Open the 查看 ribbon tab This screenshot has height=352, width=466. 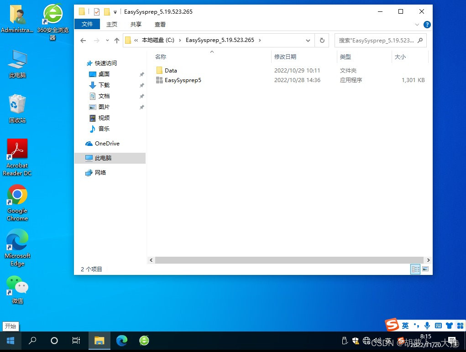(x=160, y=24)
